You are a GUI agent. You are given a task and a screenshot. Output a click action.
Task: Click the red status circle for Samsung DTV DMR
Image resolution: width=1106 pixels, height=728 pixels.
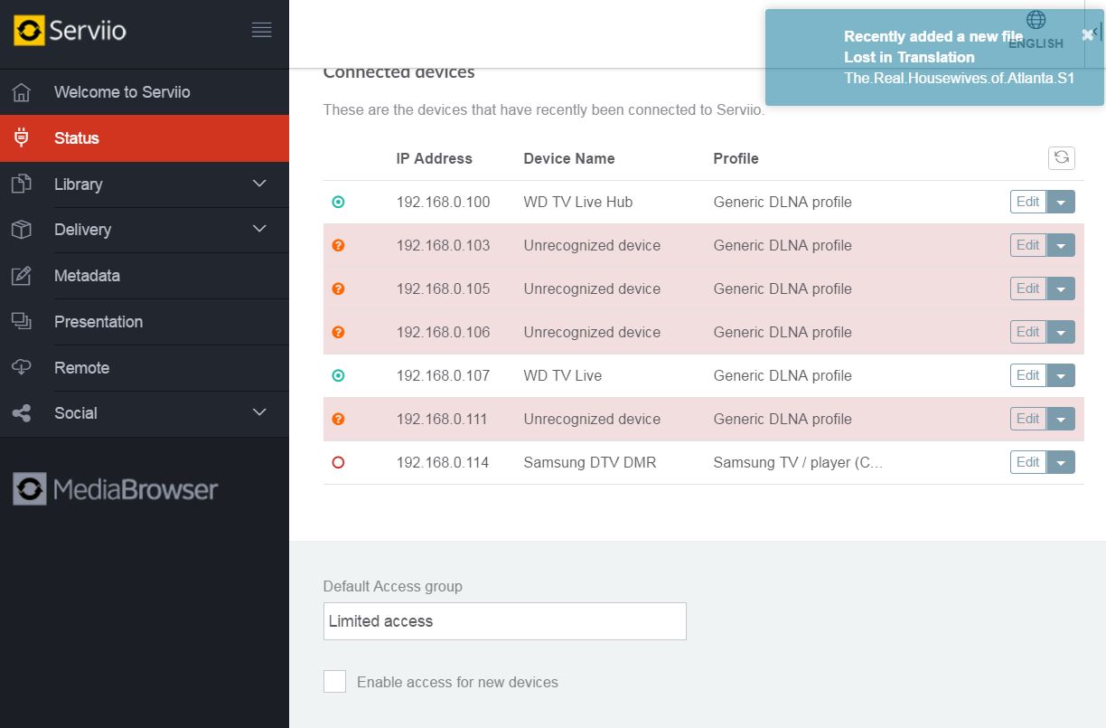click(338, 462)
